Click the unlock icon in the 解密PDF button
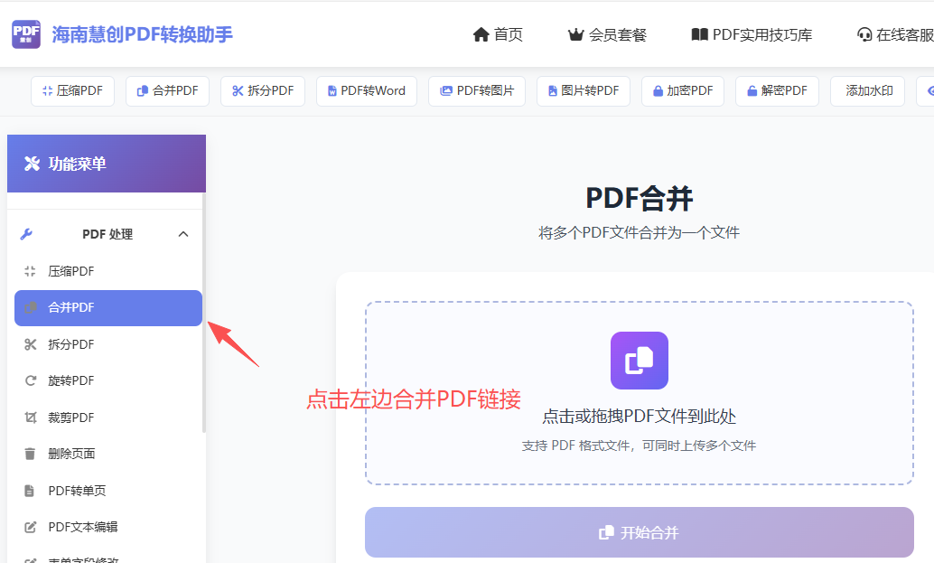 point(752,90)
